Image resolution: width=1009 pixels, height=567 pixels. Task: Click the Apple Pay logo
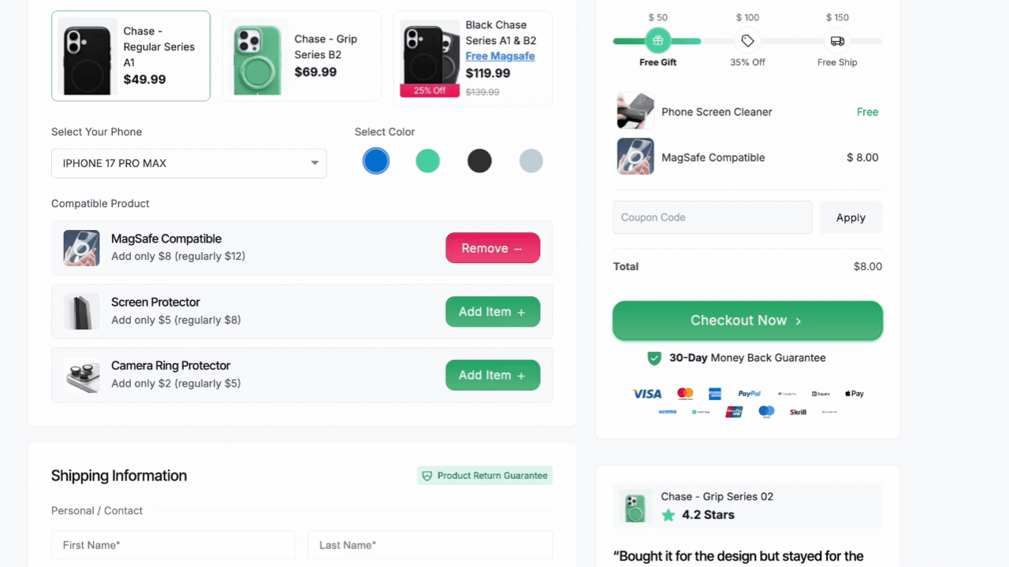854,394
